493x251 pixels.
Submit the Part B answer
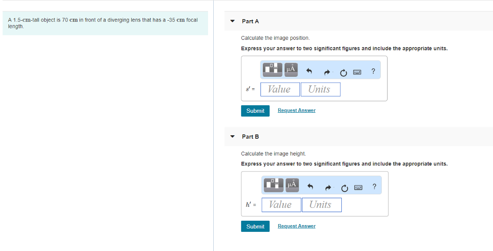coord(255,227)
